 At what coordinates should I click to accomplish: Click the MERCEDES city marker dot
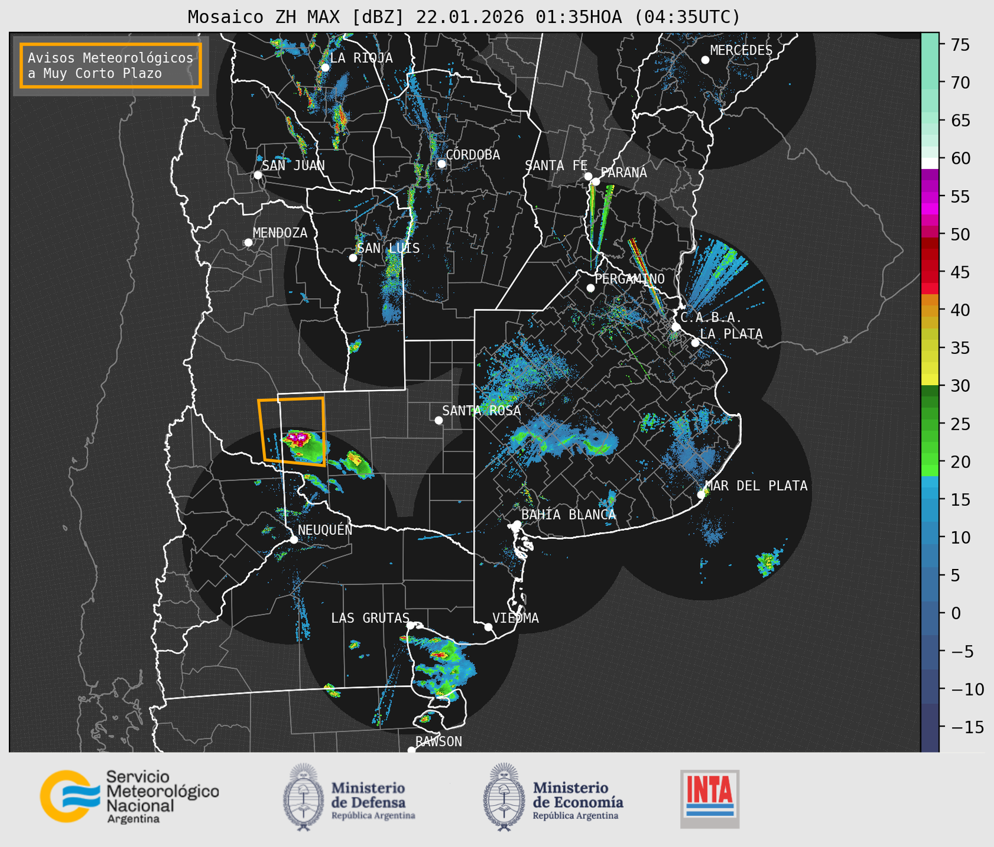click(705, 60)
